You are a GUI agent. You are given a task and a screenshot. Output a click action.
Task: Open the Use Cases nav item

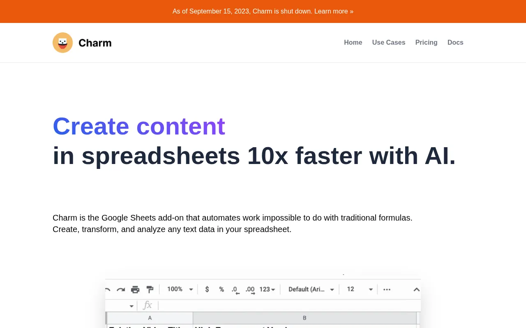pyautogui.click(x=389, y=43)
